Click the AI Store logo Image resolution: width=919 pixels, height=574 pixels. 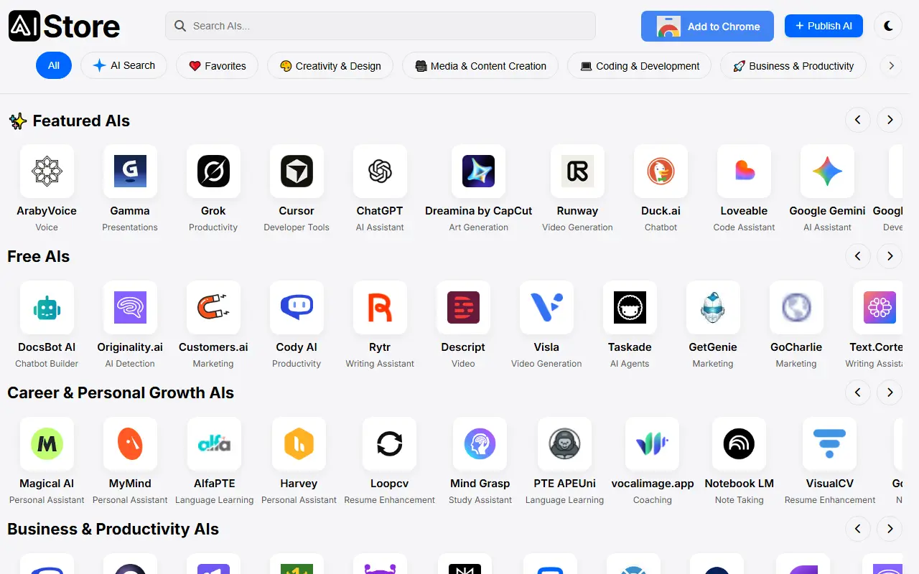tap(64, 27)
